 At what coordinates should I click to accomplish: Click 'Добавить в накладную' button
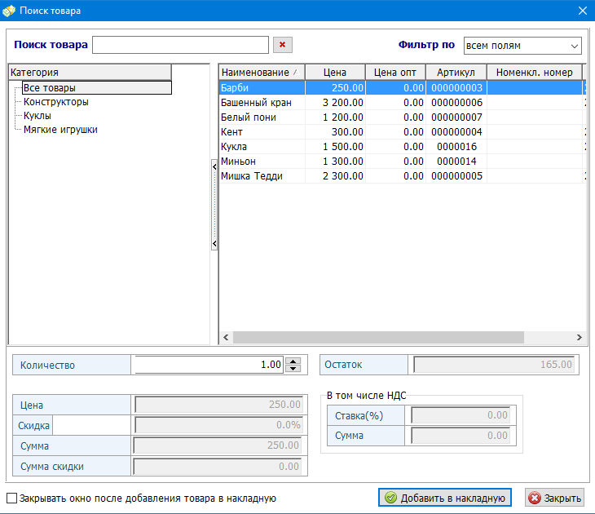pyautogui.click(x=445, y=498)
